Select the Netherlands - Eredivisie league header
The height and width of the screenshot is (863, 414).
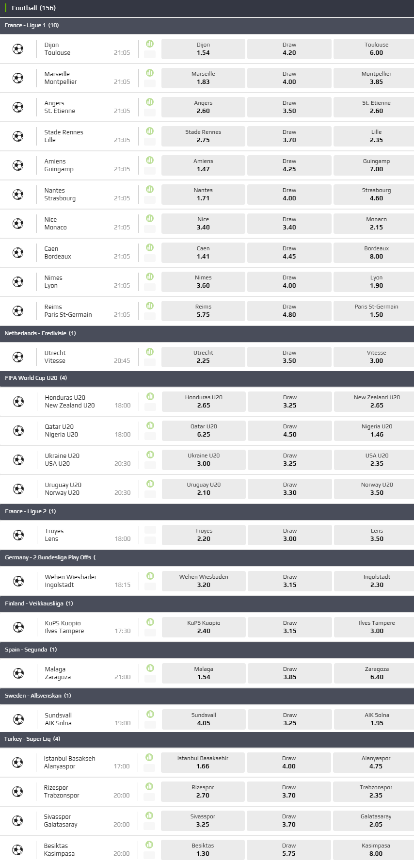coord(40,333)
